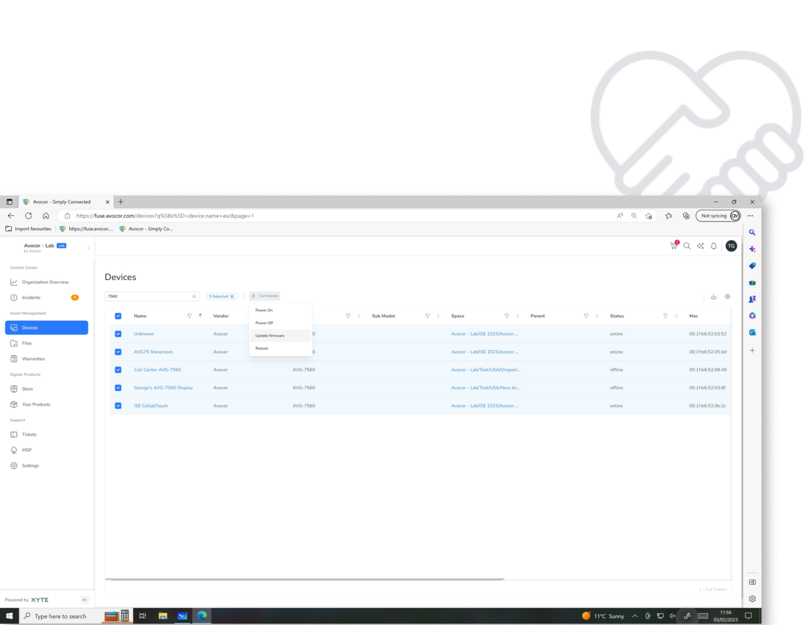
Task: Uncheck the AVG75 Showroom row
Action: point(118,351)
